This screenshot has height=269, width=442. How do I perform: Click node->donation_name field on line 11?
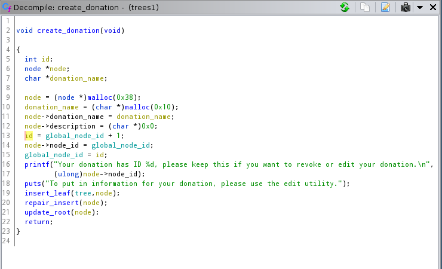tap(76, 117)
